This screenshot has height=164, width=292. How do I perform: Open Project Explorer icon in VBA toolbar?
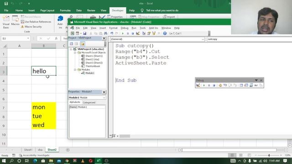(x=144, y=33)
